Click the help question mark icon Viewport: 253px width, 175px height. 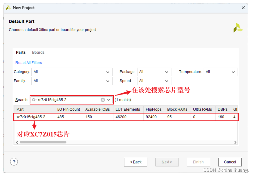[x=14, y=162]
